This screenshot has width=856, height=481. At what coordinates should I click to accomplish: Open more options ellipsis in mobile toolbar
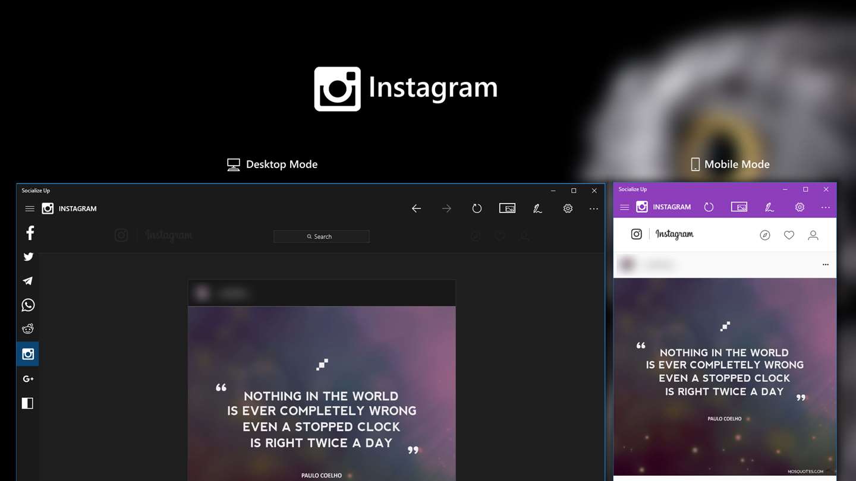click(826, 207)
